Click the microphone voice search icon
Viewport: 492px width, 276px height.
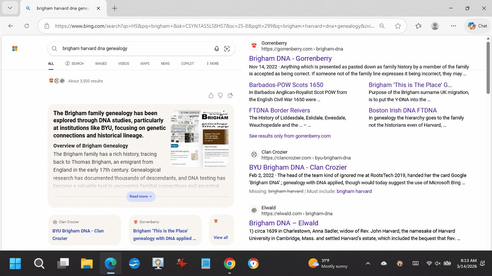tap(217, 49)
